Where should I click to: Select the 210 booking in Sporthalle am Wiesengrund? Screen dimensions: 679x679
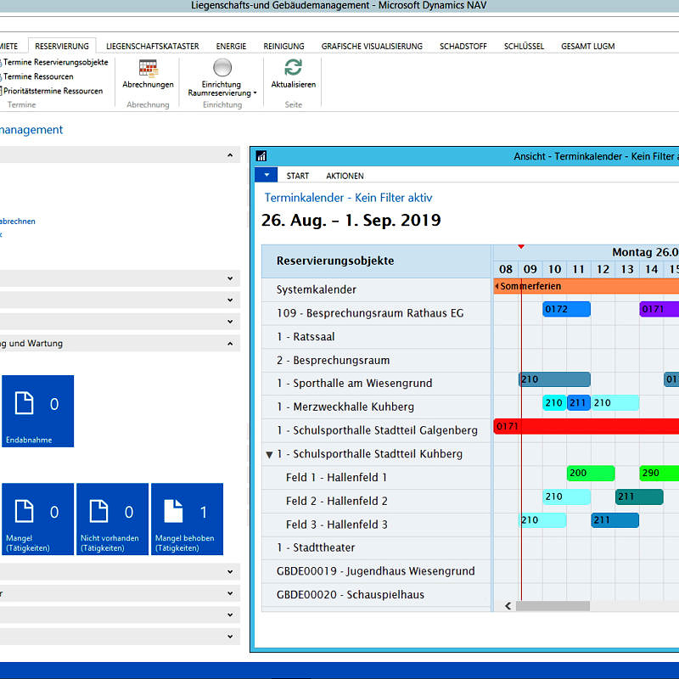click(554, 379)
